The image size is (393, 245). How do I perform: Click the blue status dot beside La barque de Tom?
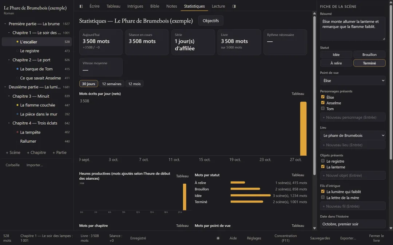17,69
